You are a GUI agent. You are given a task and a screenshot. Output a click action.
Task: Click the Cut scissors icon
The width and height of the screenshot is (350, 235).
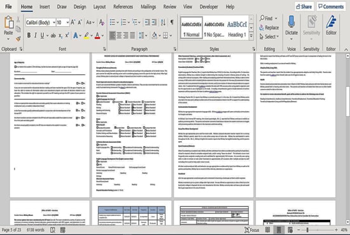tap(18, 20)
